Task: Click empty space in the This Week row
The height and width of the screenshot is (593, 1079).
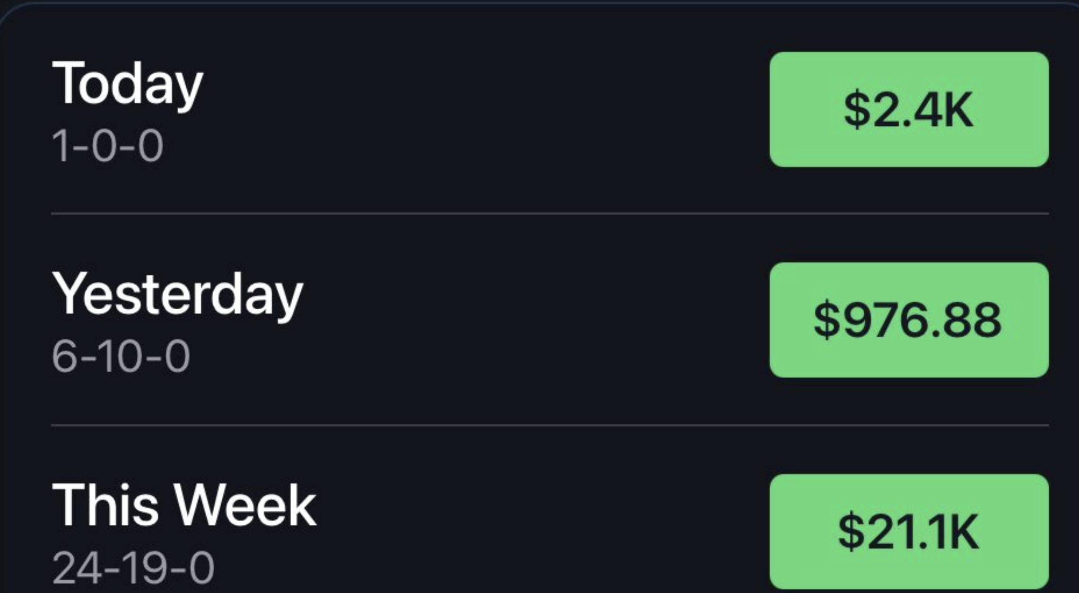Action: (x=520, y=531)
